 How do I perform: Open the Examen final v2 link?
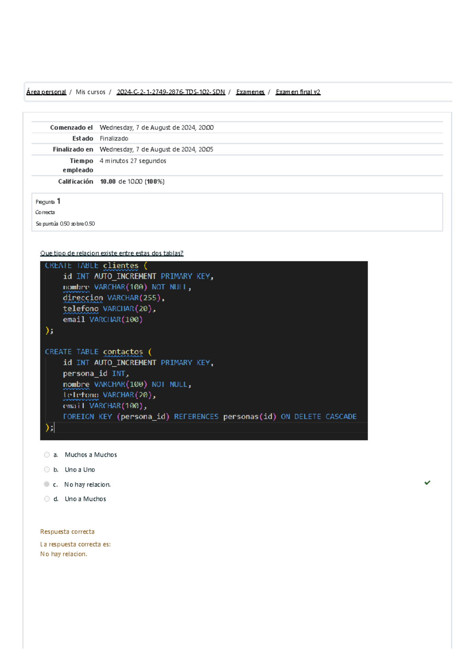tap(298, 92)
